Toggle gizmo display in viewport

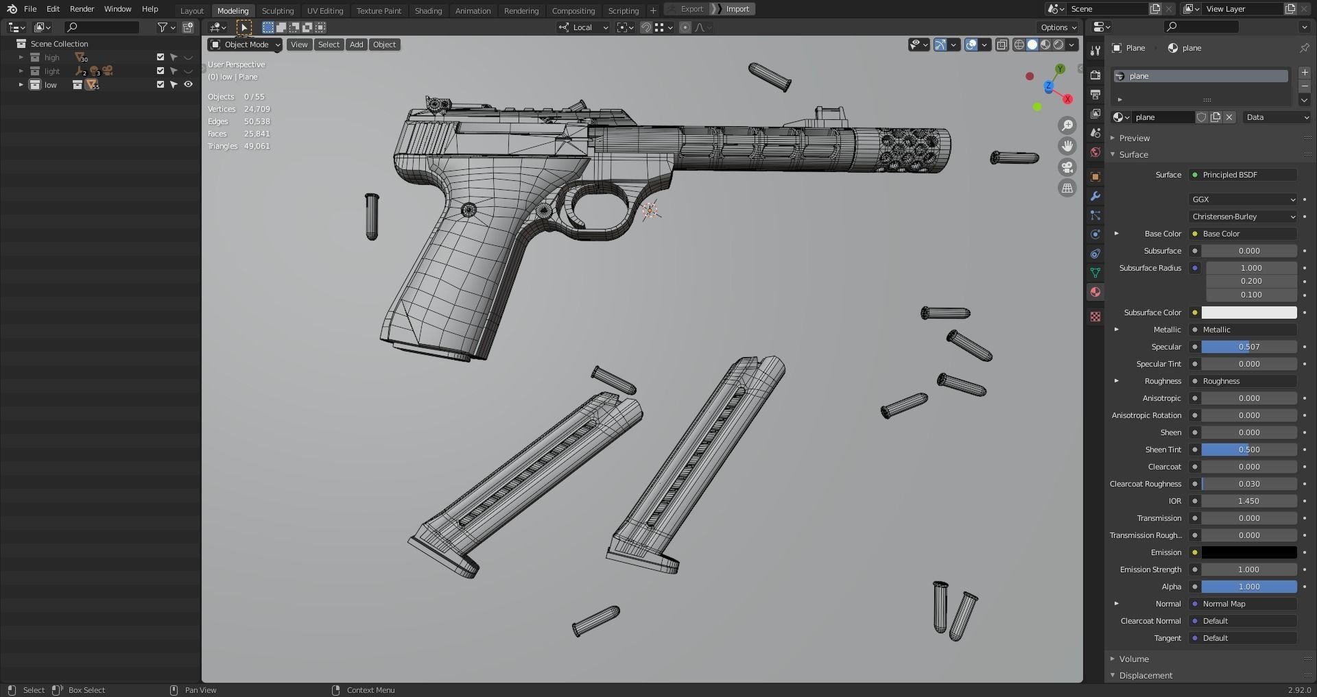(x=940, y=45)
